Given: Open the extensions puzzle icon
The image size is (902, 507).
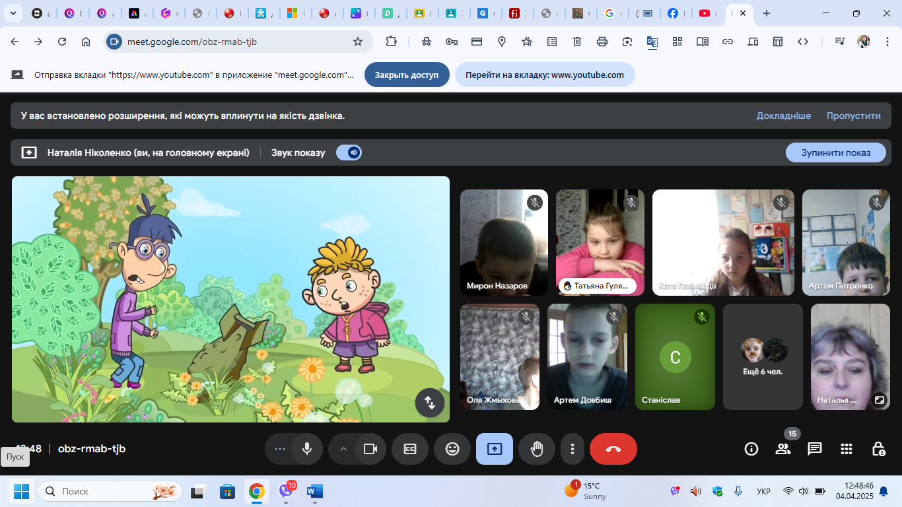Looking at the screenshot, I should [392, 42].
